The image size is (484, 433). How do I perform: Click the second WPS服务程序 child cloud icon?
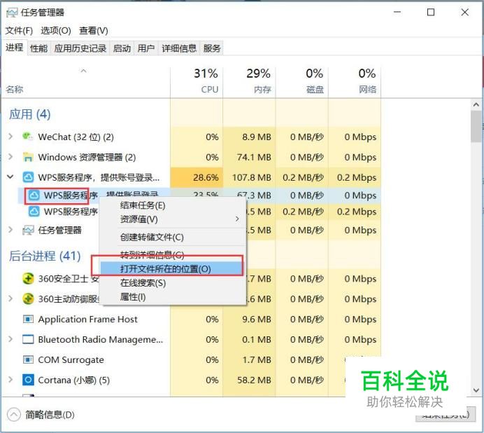[x=34, y=212]
